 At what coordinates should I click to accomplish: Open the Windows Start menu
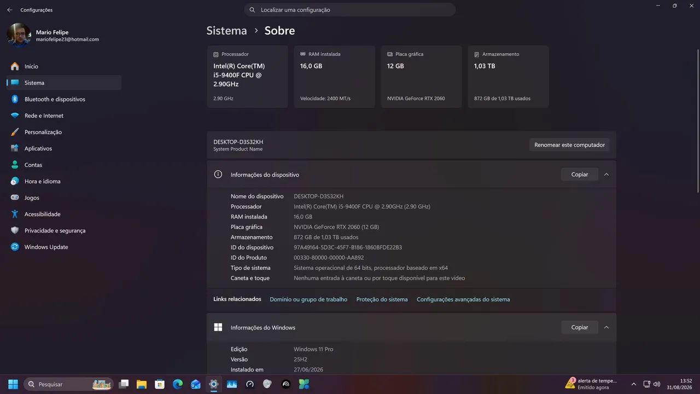click(13, 384)
